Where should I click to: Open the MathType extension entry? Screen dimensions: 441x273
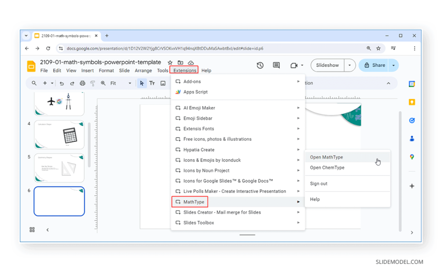pyautogui.click(x=238, y=202)
